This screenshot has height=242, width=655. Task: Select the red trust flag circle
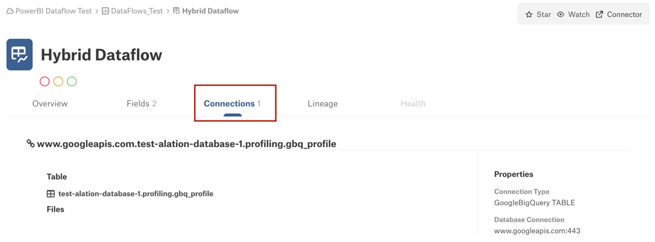[x=45, y=81]
